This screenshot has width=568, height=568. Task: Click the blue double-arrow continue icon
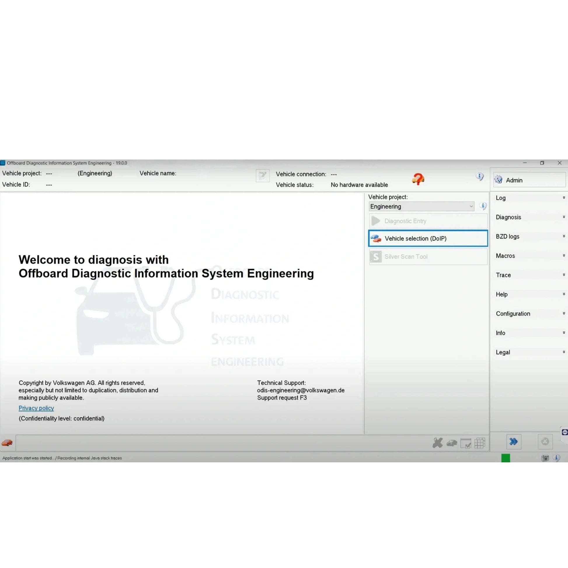click(x=514, y=442)
